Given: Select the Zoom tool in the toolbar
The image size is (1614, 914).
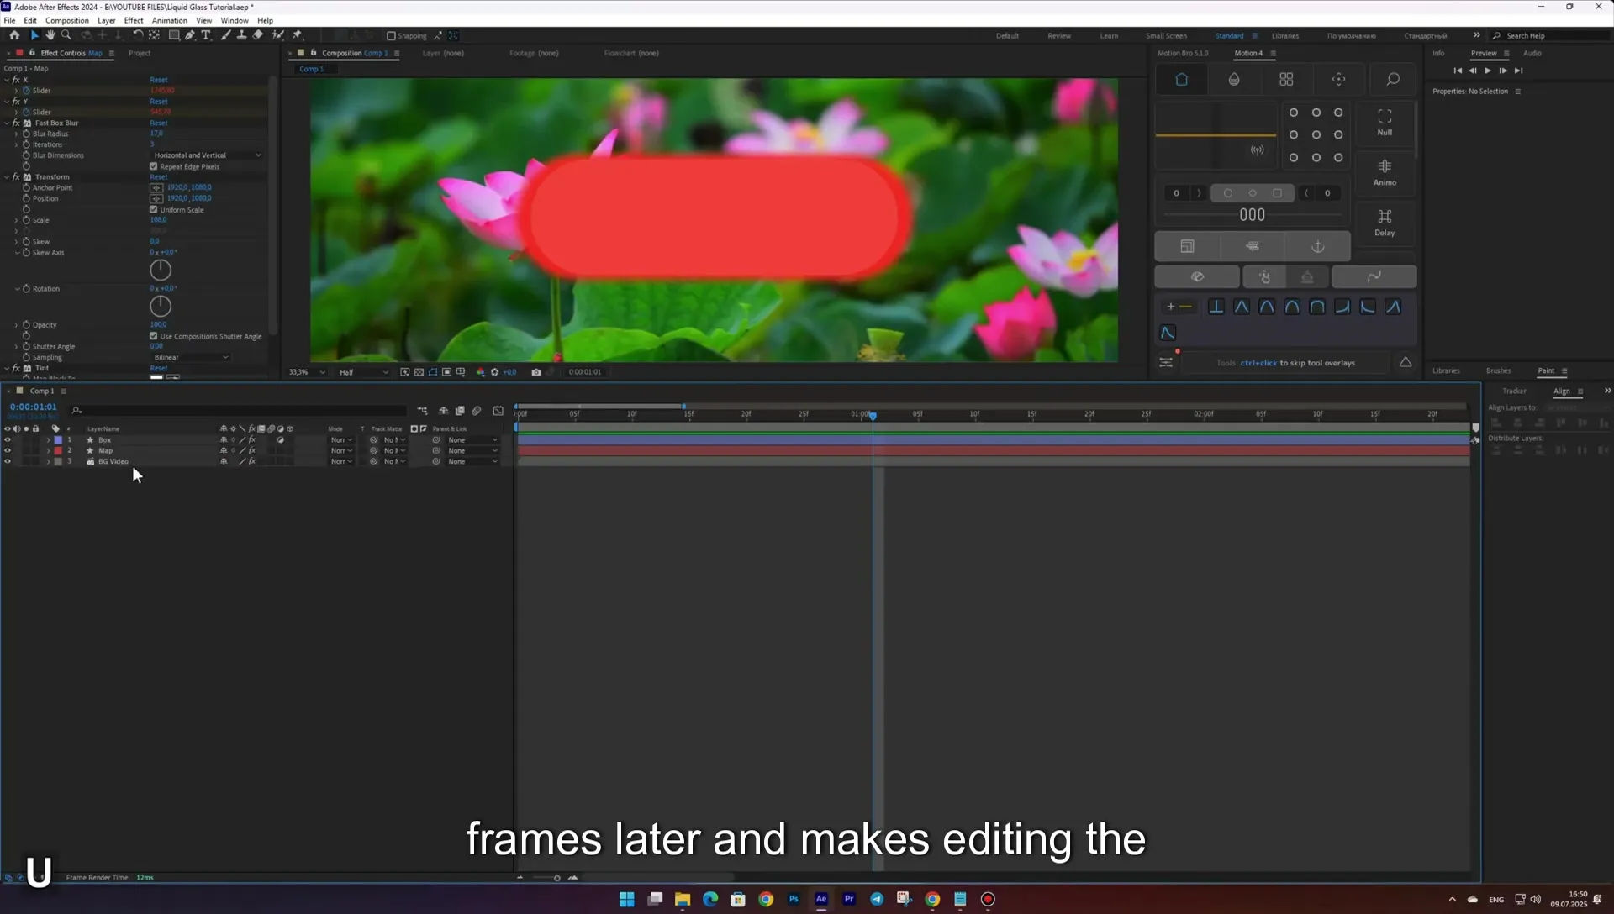Looking at the screenshot, I should click(x=66, y=35).
